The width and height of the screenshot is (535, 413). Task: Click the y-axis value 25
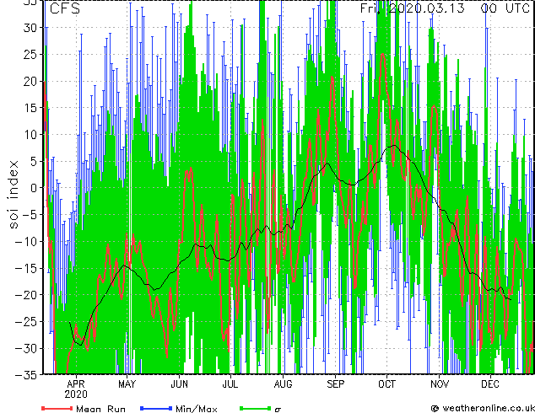click(x=30, y=55)
